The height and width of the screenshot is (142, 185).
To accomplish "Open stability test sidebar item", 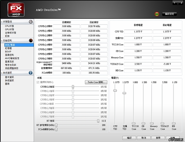I will click(10, 65).
